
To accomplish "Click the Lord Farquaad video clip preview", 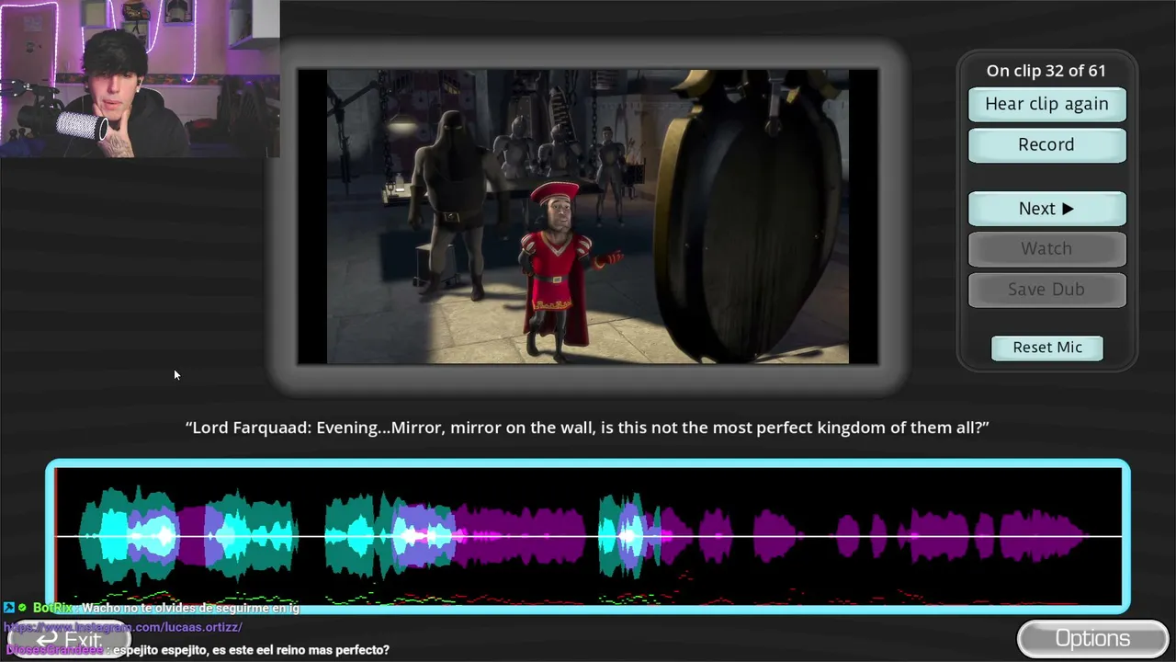I will coord(588,216).
